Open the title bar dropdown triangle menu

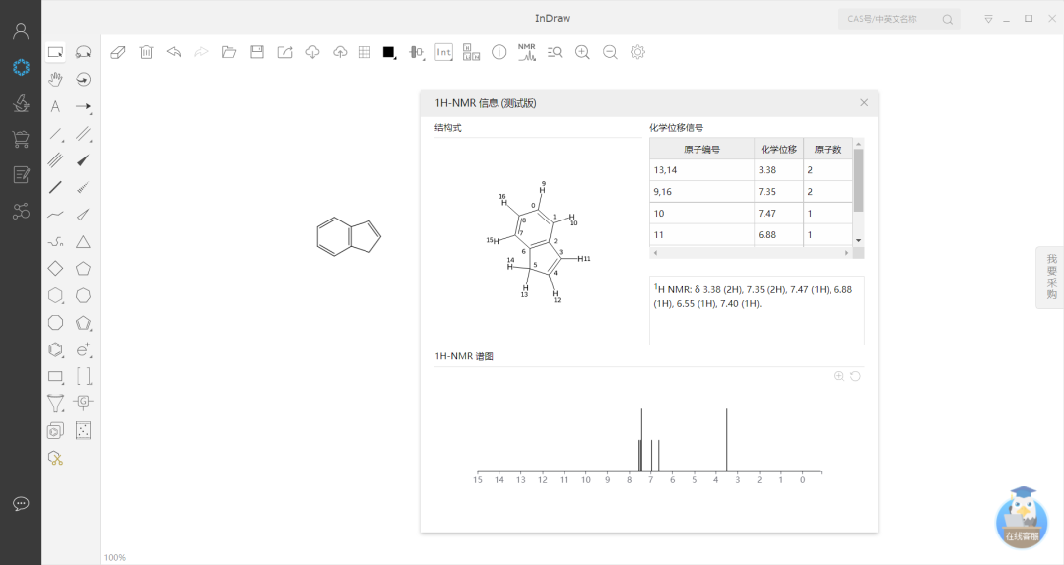pyautogui.click(x=988, y=19)
